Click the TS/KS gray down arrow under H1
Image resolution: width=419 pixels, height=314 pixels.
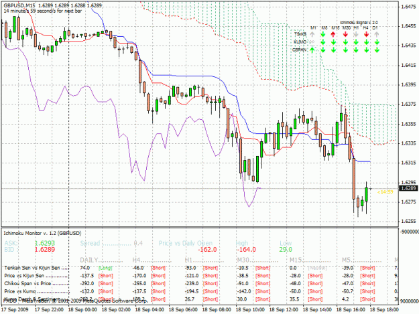pos(356,34)
